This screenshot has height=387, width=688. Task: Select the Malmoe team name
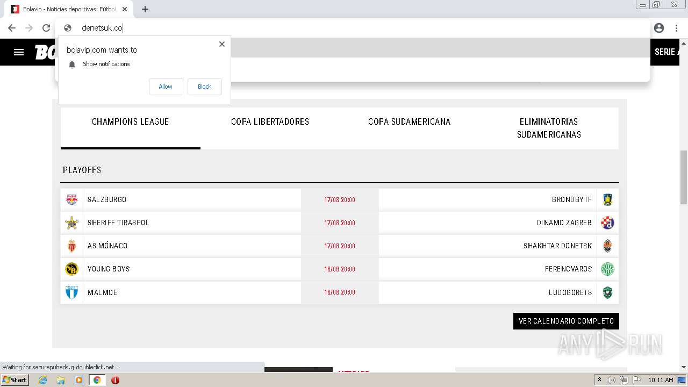click(x=102, y=292)
